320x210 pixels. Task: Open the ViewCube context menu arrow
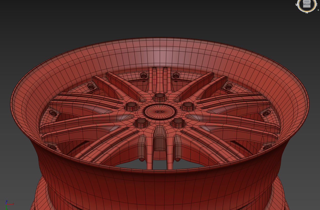pyautogui.click(x=318, y=10)
